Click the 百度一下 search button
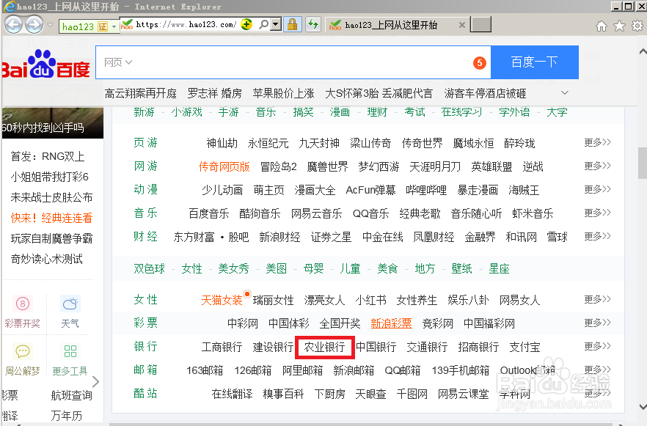 (x=534, y=62)
